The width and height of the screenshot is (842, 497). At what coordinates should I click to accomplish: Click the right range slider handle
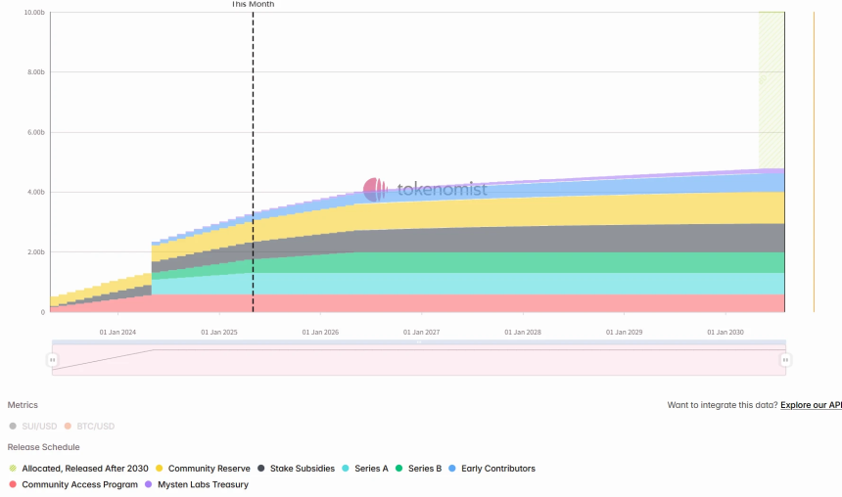point(784,360)
